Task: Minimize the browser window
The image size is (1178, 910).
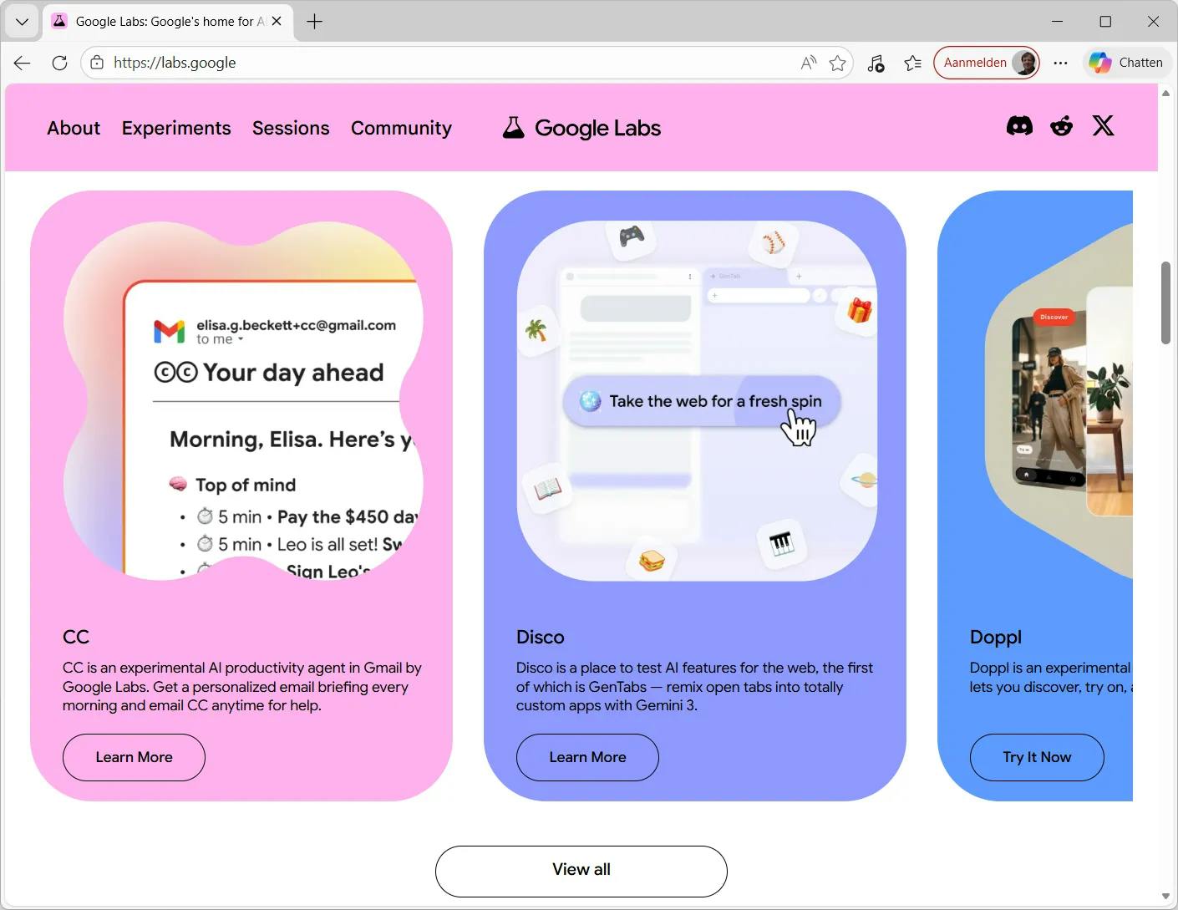Action: tap(1057, 22)
